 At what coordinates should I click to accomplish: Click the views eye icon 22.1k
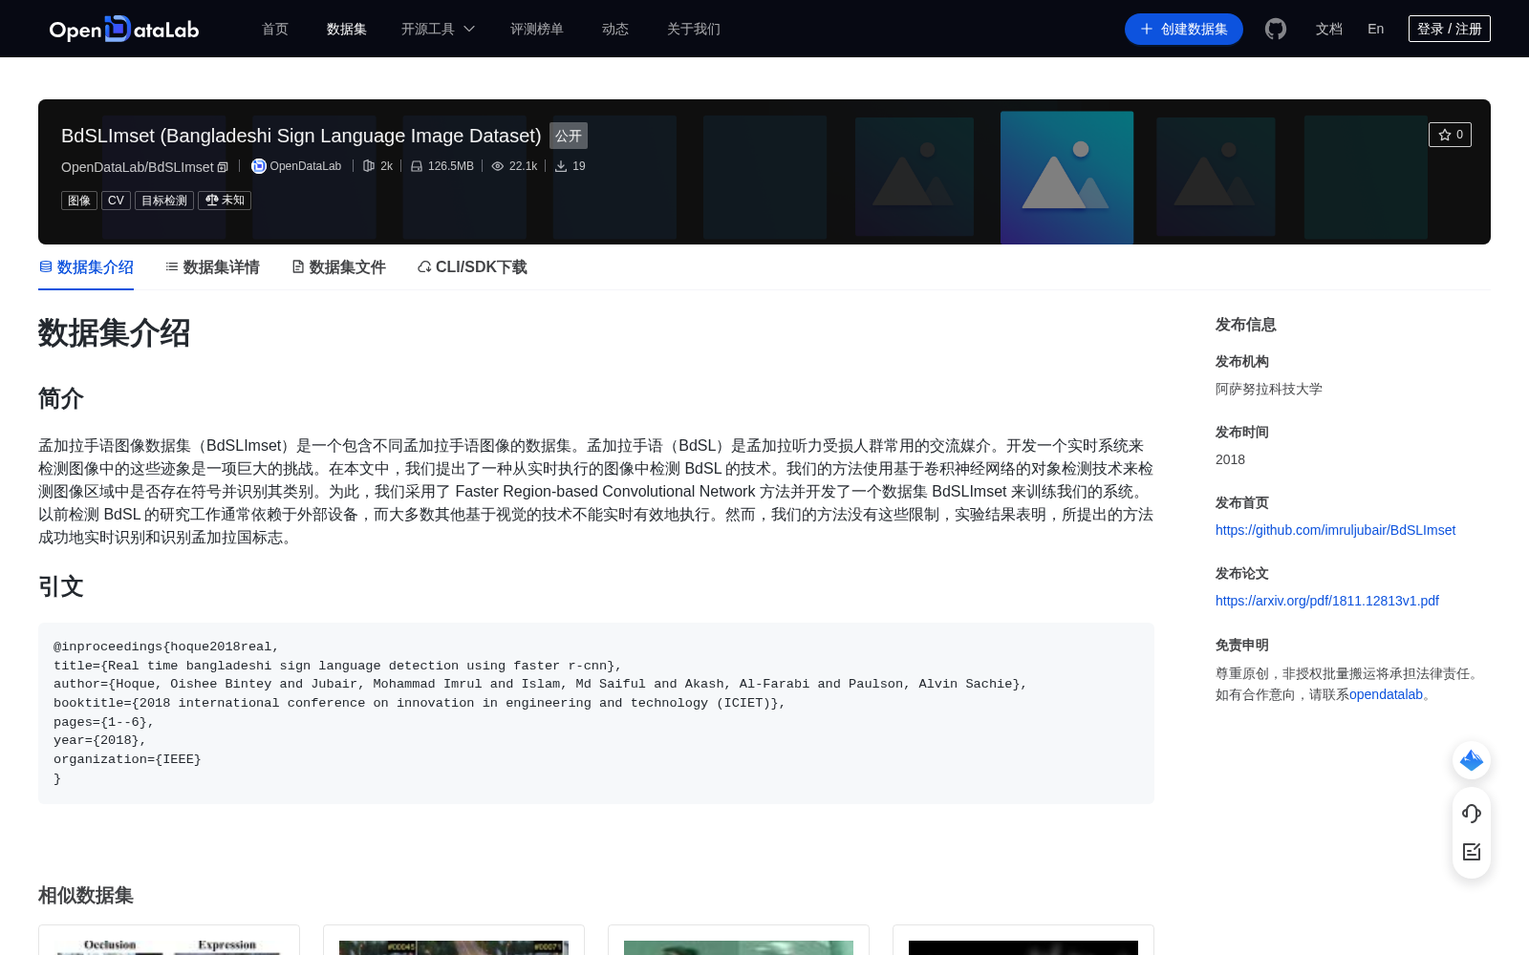(498, 166)
